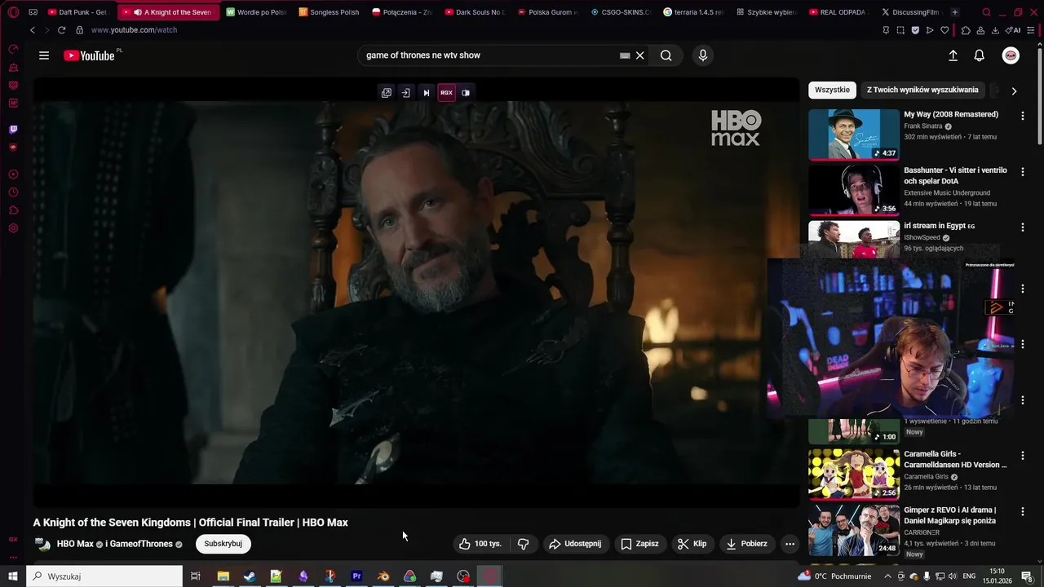1044x587 pixels.
Task: Move the video to the sidebar overlay icon
Action: click(x=405, y=93)
